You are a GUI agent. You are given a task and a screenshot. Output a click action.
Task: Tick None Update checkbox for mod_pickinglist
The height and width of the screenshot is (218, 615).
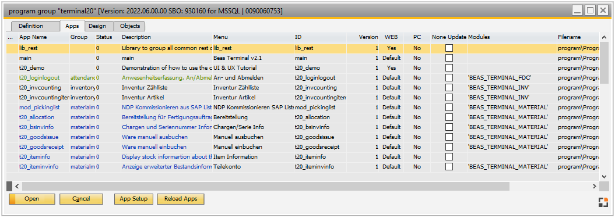(x=449, y=107)
